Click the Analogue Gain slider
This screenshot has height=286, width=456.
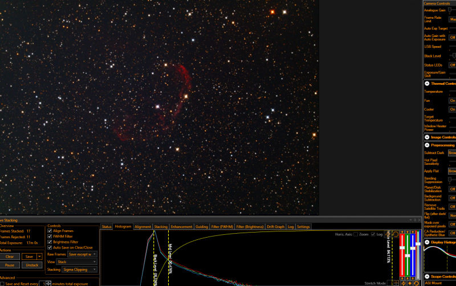(450, 10)
